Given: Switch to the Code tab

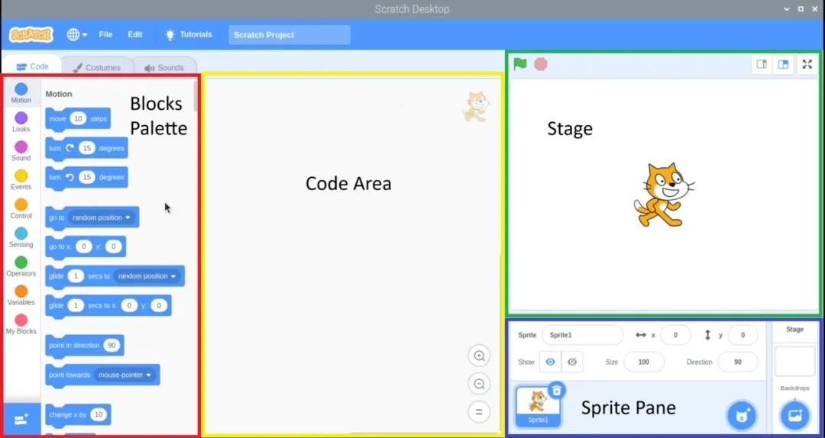Looking at the screenshot, I should [32, 67].
